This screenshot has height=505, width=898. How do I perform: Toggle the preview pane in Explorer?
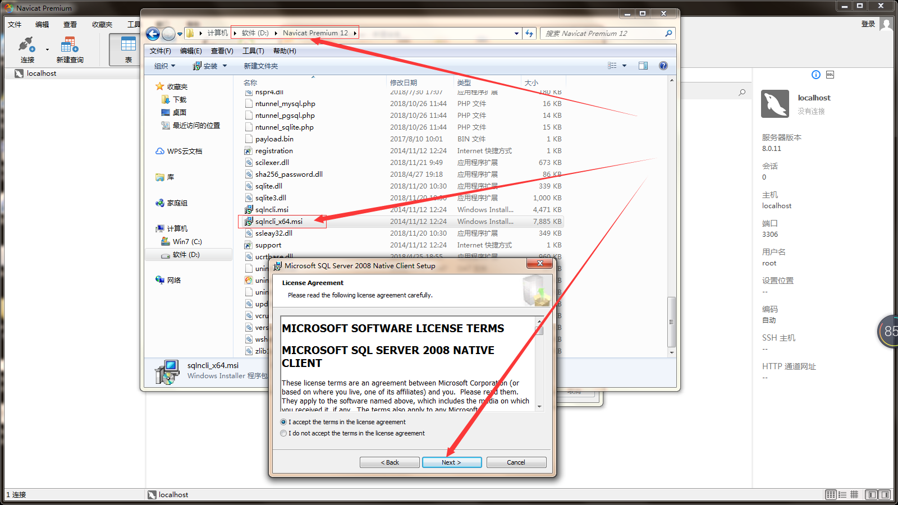point(643,66)
